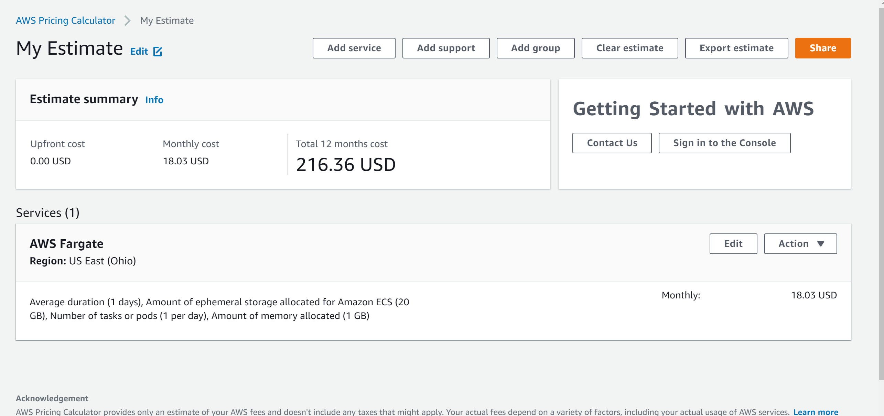Click the Export estimate button

(x=736, y=48)
